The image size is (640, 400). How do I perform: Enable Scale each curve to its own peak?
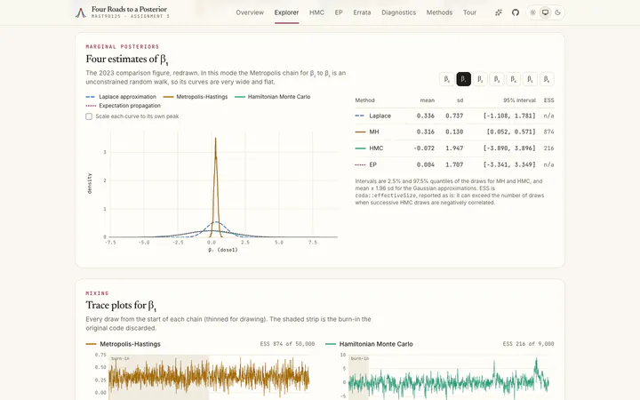[89, 116]
